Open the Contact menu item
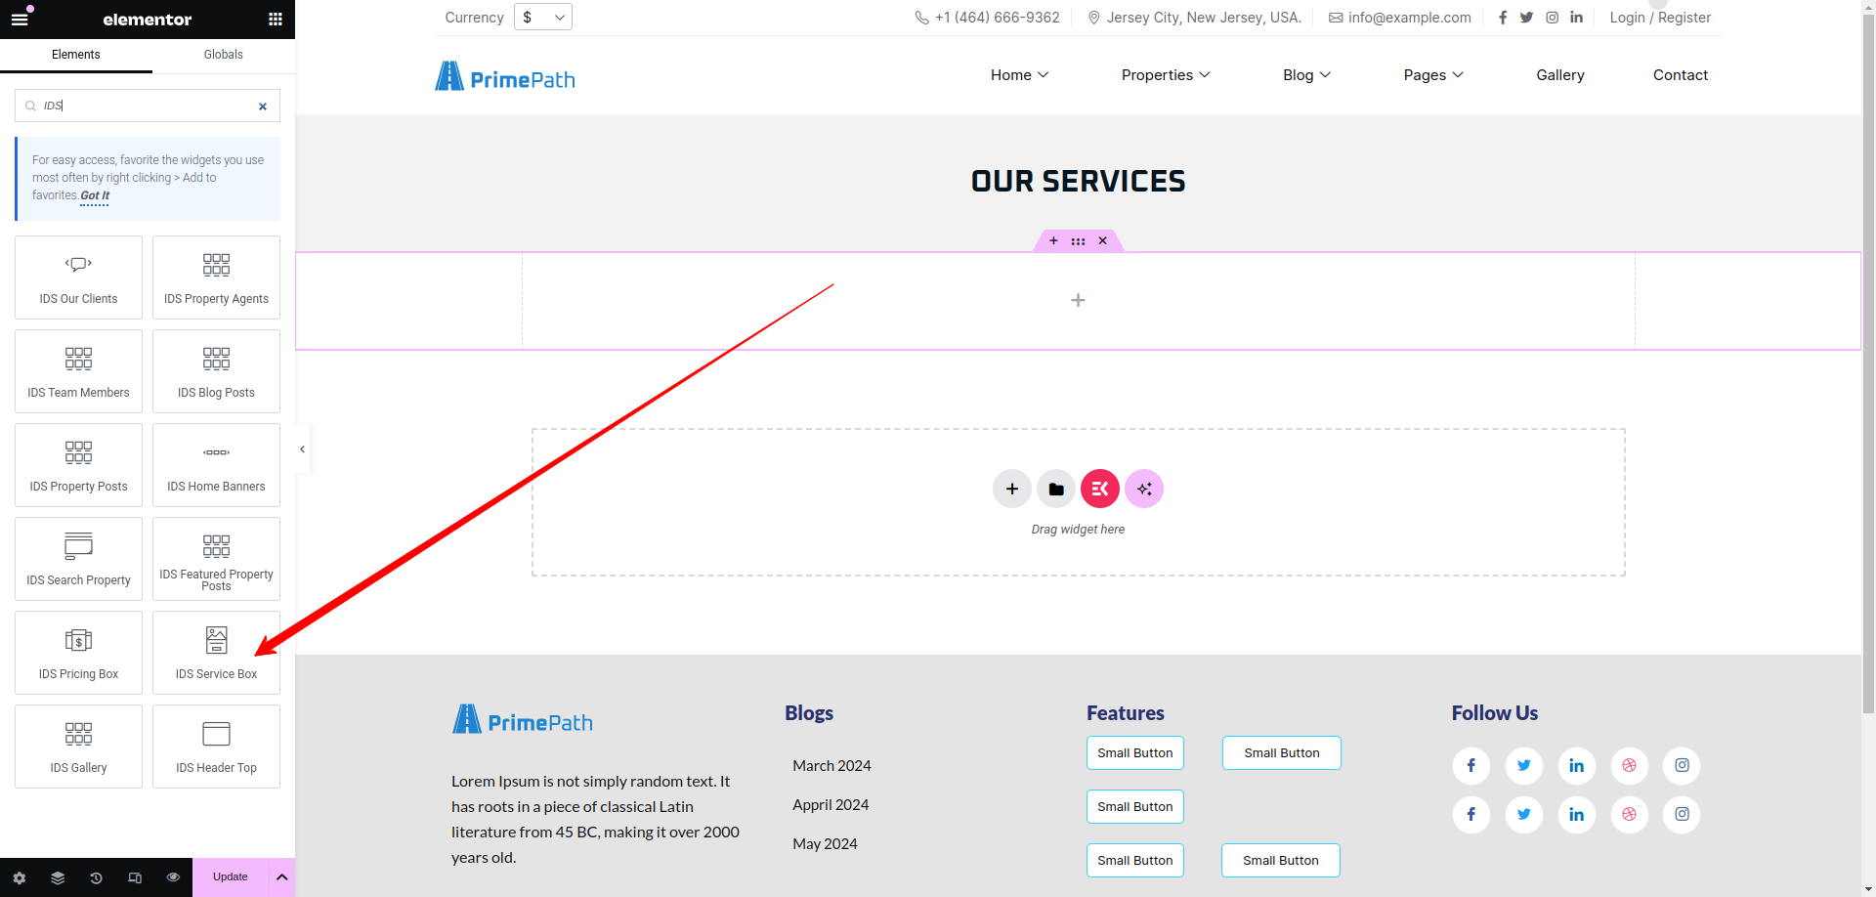The image size is (1876, 897). click(1681, 75)
